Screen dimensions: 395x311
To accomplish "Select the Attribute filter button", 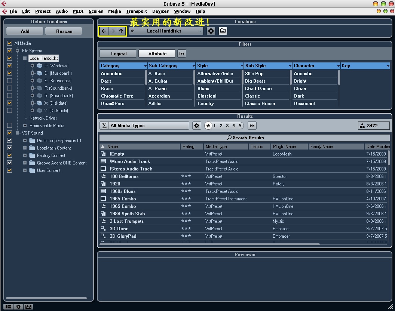I will tap(157, 53).
